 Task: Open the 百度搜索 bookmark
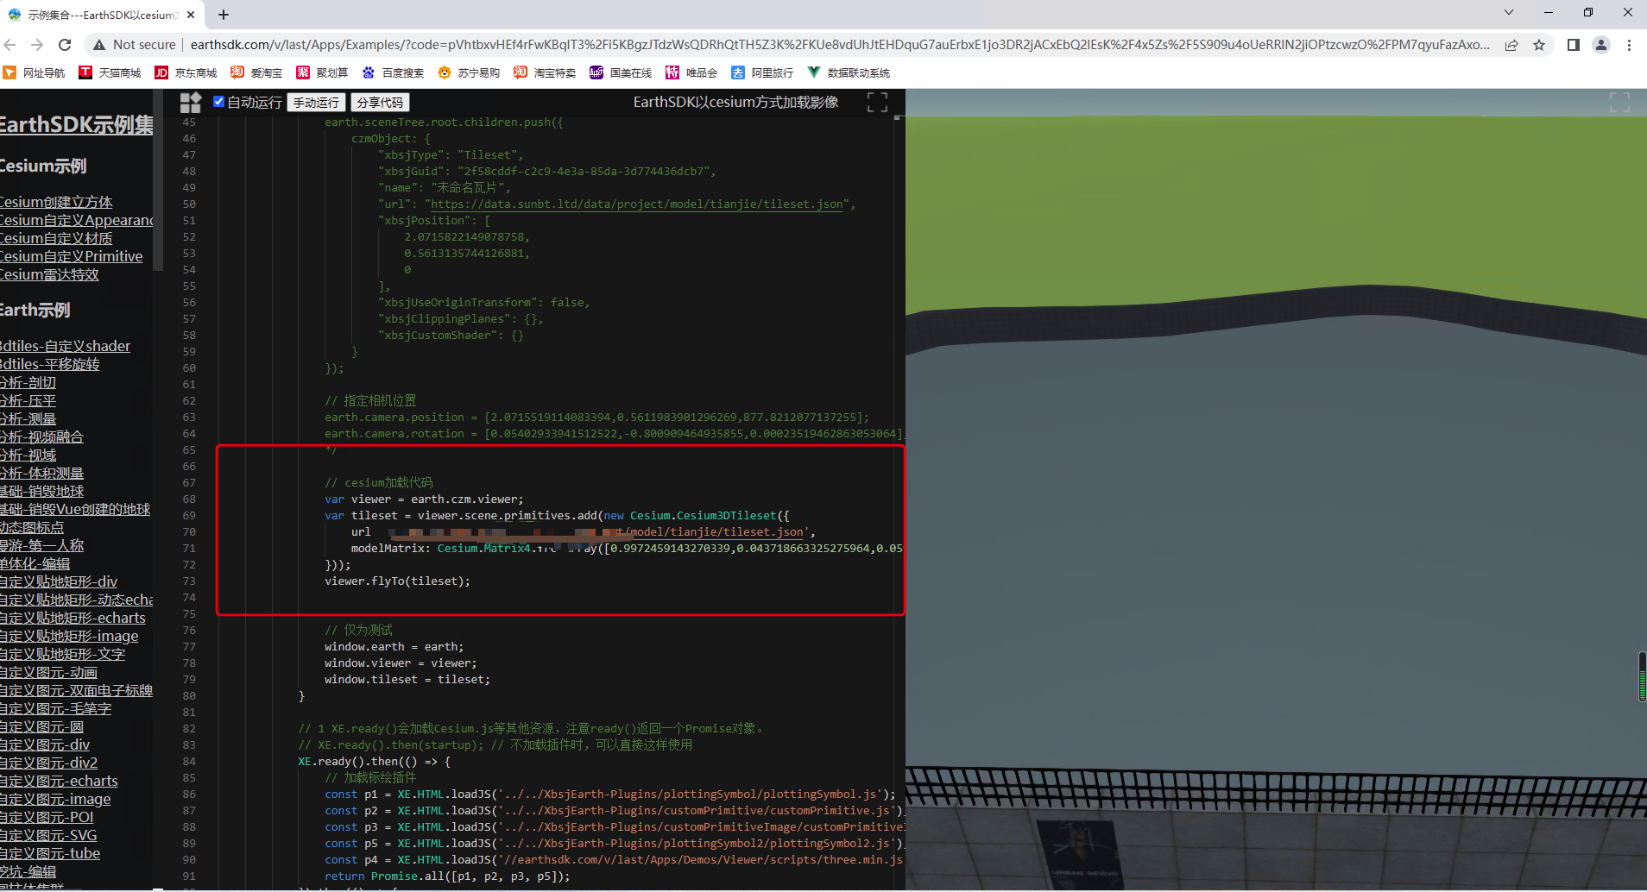tap(394, 72)
